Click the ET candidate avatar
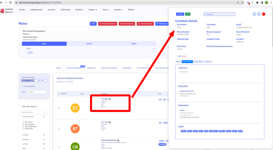This screenshot has width=273, height=150. pyautogui.click(x=75, y=108)
